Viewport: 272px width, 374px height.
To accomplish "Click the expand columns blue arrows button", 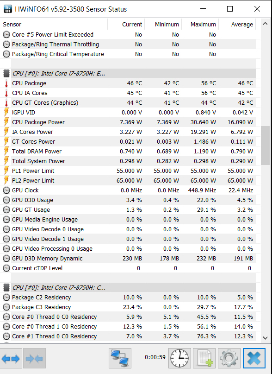I will [11, 358].
